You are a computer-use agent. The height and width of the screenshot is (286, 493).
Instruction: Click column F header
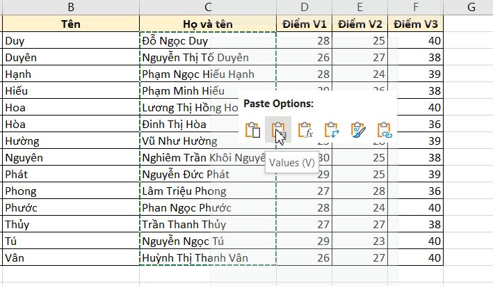click(416, 8)
